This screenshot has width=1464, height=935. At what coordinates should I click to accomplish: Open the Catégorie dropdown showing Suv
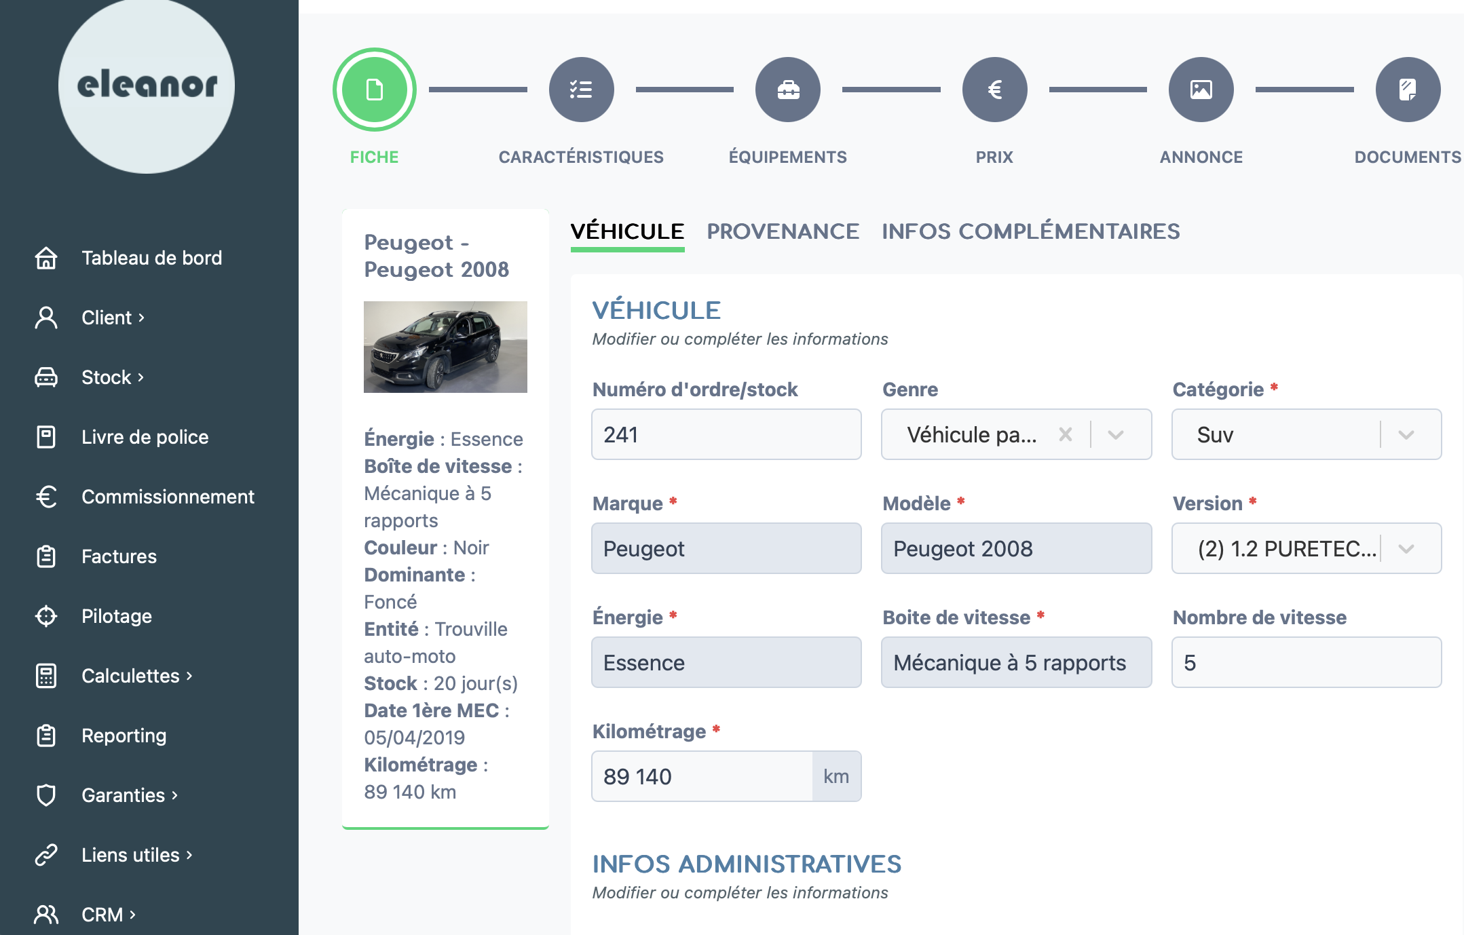(x=1307, y=434)
